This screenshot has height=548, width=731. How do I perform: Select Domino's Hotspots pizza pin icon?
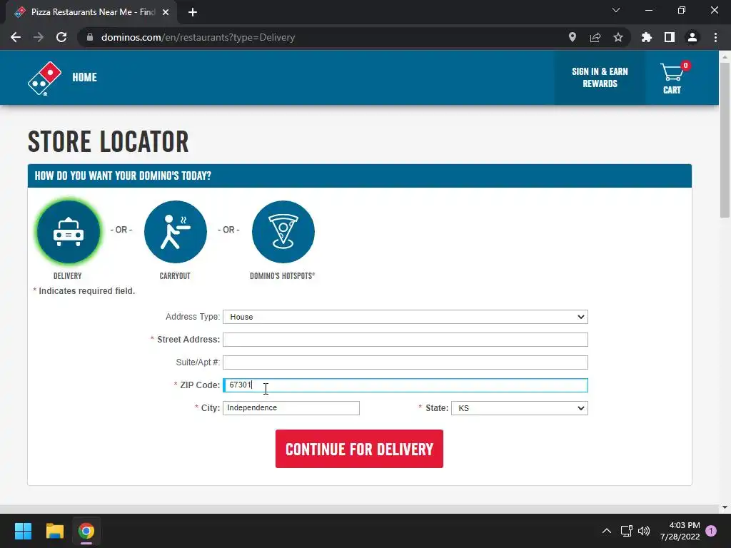point(283,232)
